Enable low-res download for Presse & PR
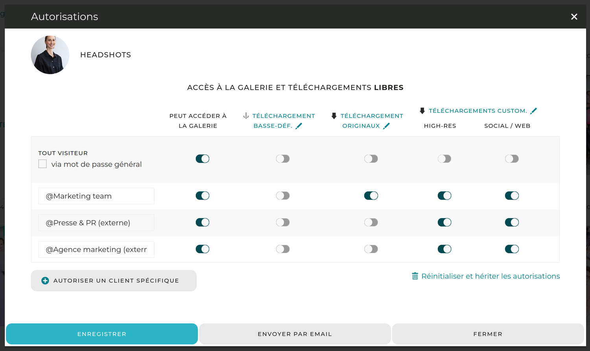This screenshot has height=351, width=590. pyautogui.click(x=283, y=222)
